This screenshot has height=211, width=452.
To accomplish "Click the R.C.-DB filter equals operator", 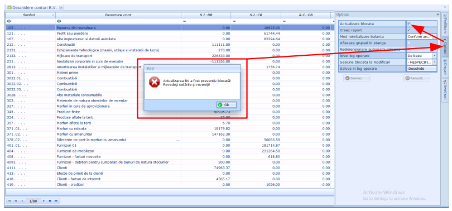I will [285, 21].
